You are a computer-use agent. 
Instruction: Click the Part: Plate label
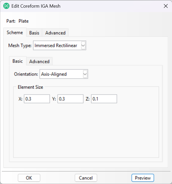pyautogui.click(x=18, y=21)
